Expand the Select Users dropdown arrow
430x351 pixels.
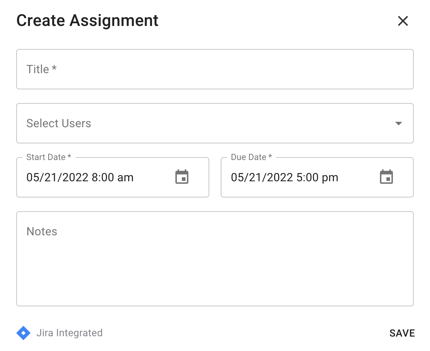coord(398,123)
